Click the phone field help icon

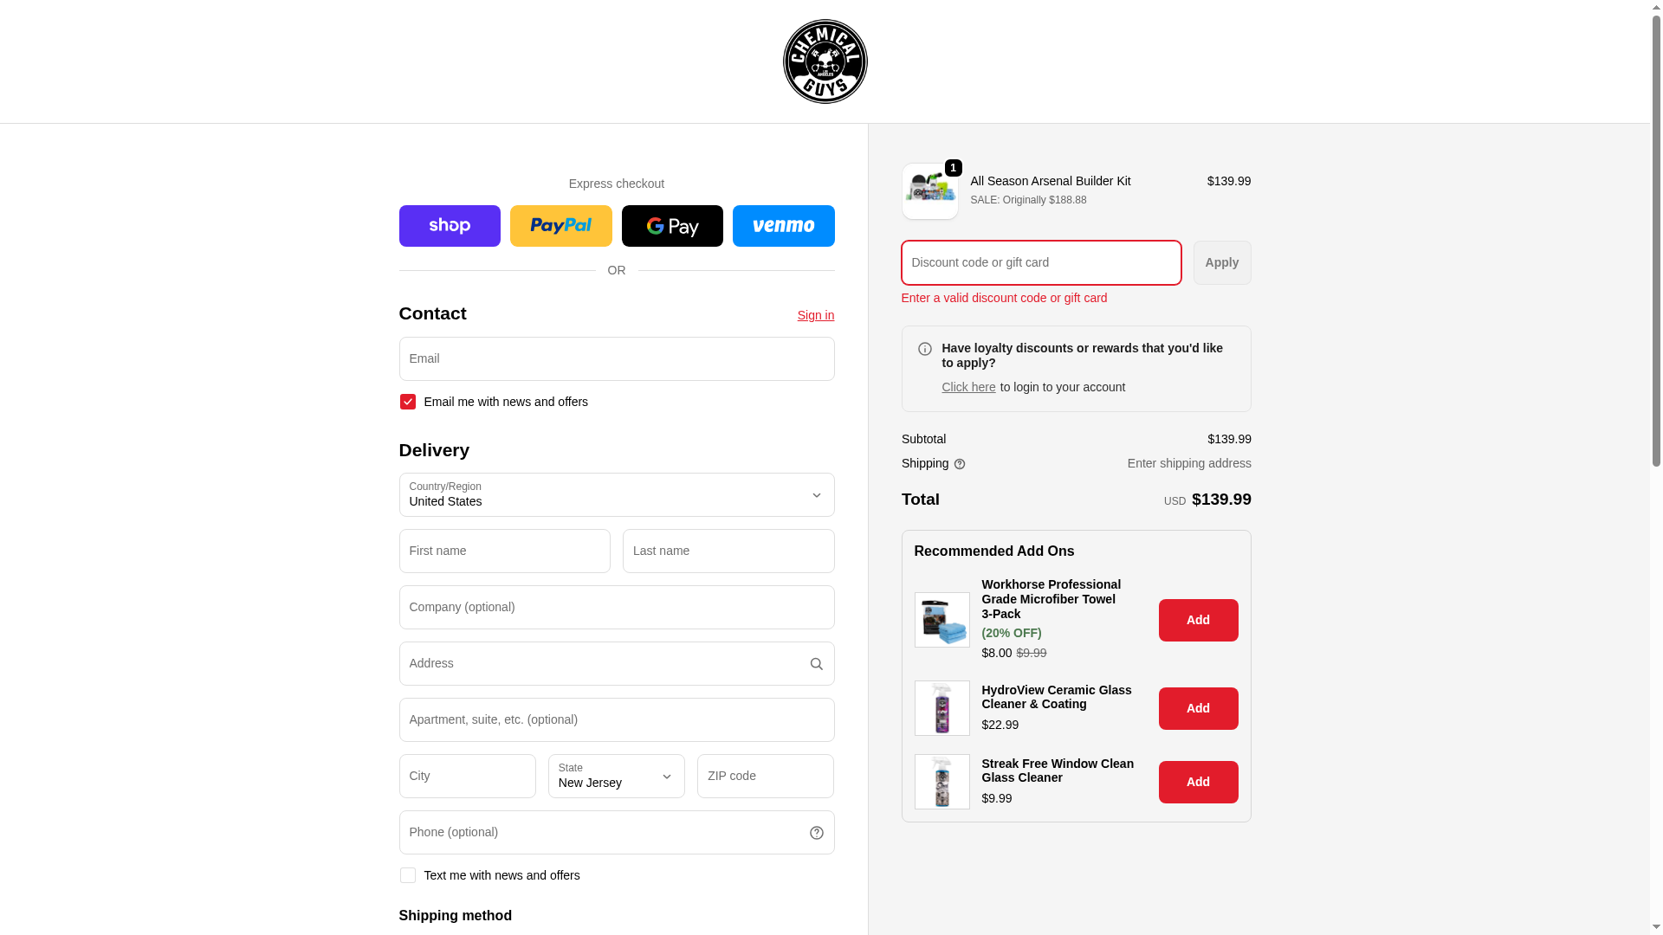816,833
